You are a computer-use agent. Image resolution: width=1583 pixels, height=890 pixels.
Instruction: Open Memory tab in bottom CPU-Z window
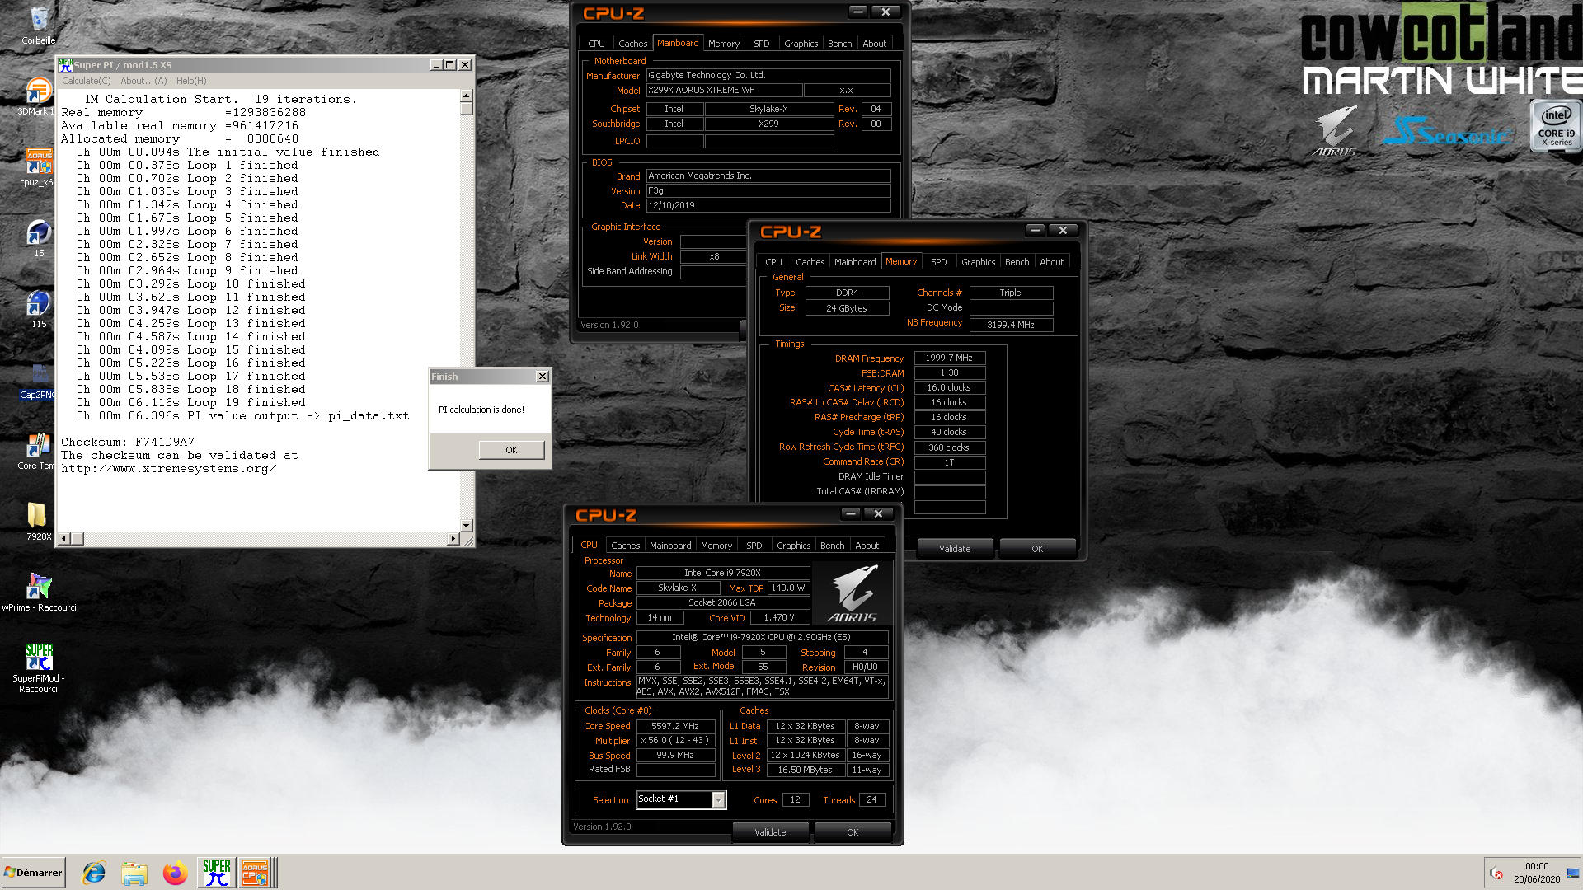click(x=716, y=546)
